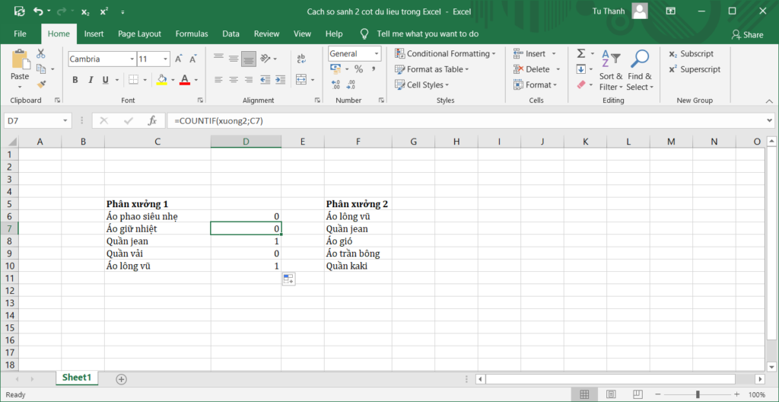779x402 pixels.
Task: Click the Superscript button in New Group
Action: click(695, 69)
